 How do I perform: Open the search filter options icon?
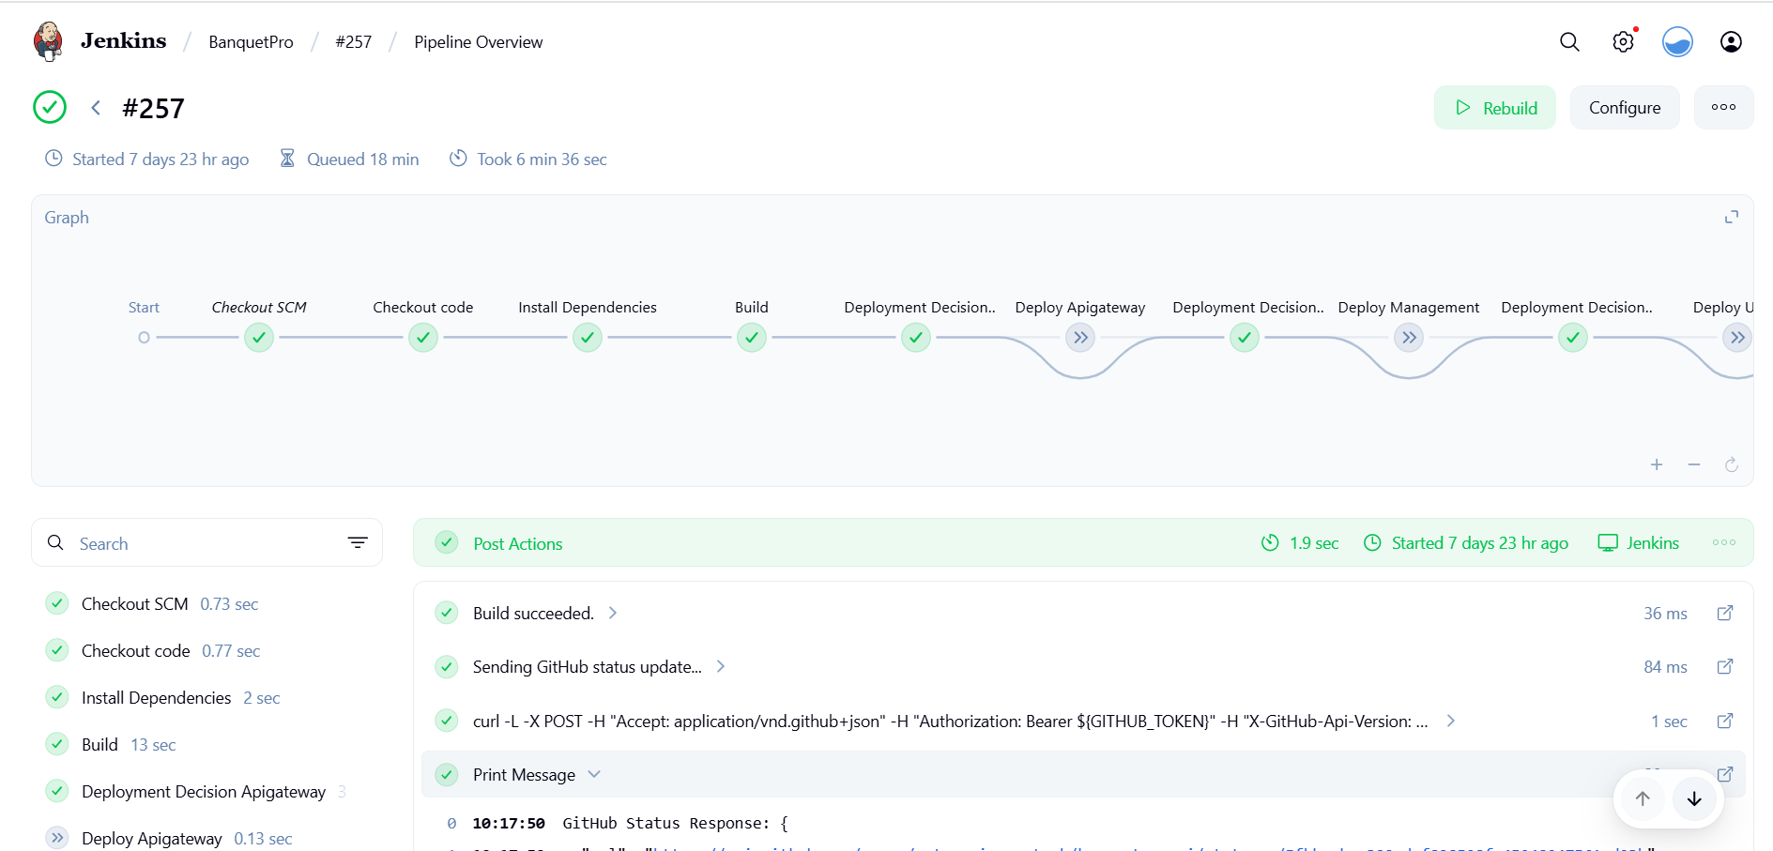coord(358,543)
